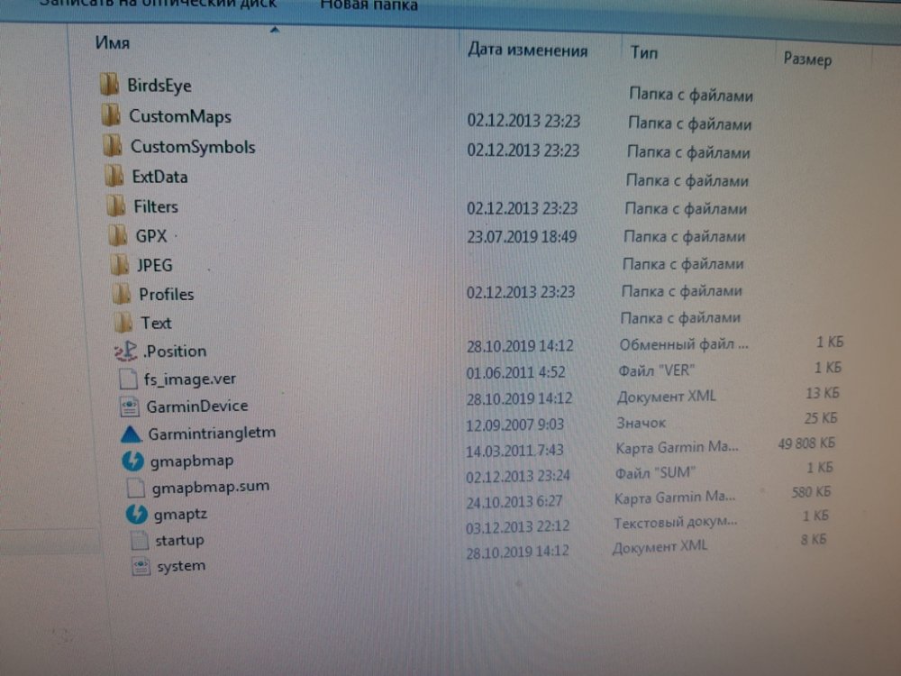The image size is (901, 676).
Task: Click the BirdsEye folder icon
Action: click(x=110, y=86)
